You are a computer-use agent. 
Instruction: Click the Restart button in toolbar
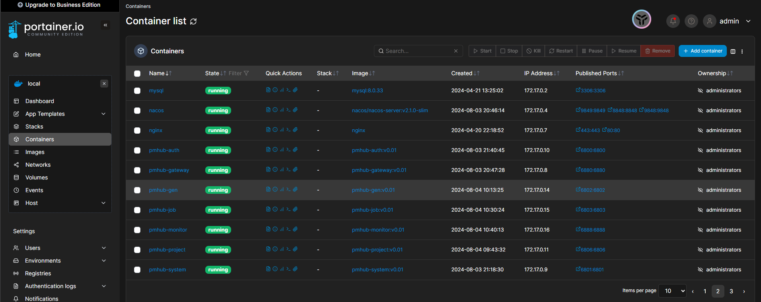(x=561, y=51)
